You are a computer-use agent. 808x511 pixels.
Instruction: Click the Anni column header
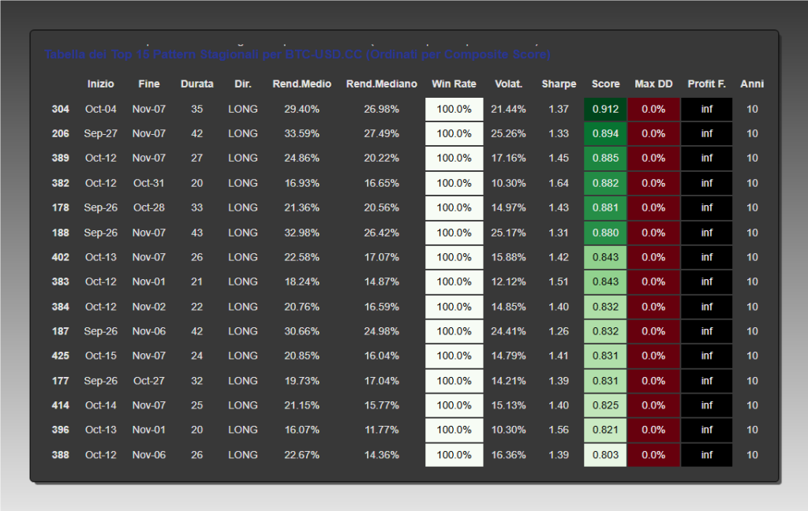pyautogui.click(x=752, y=84)
